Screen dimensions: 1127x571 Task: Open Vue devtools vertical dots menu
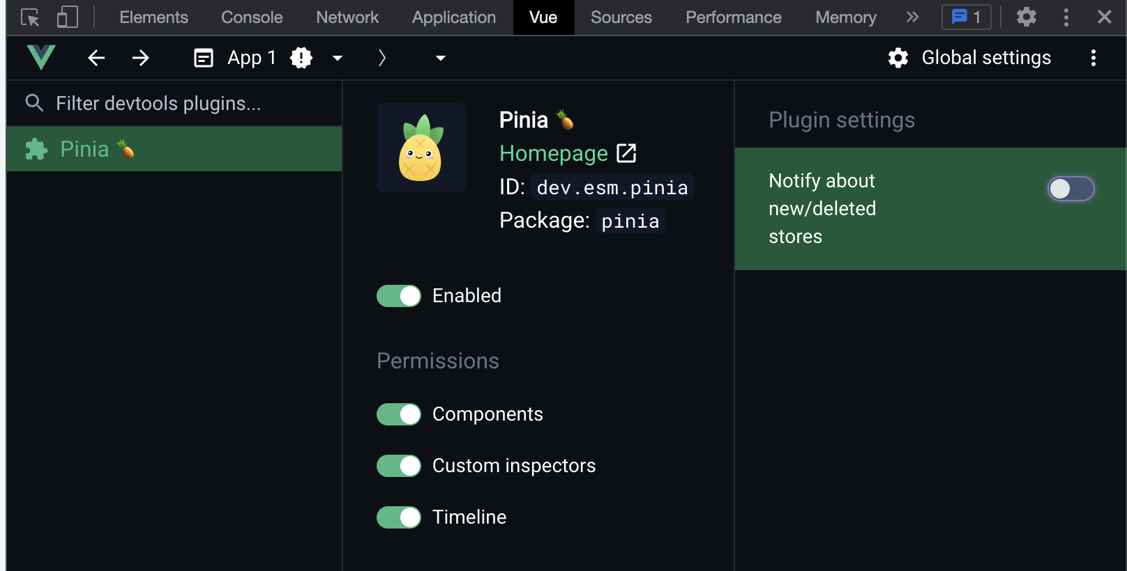[1094, 58]
